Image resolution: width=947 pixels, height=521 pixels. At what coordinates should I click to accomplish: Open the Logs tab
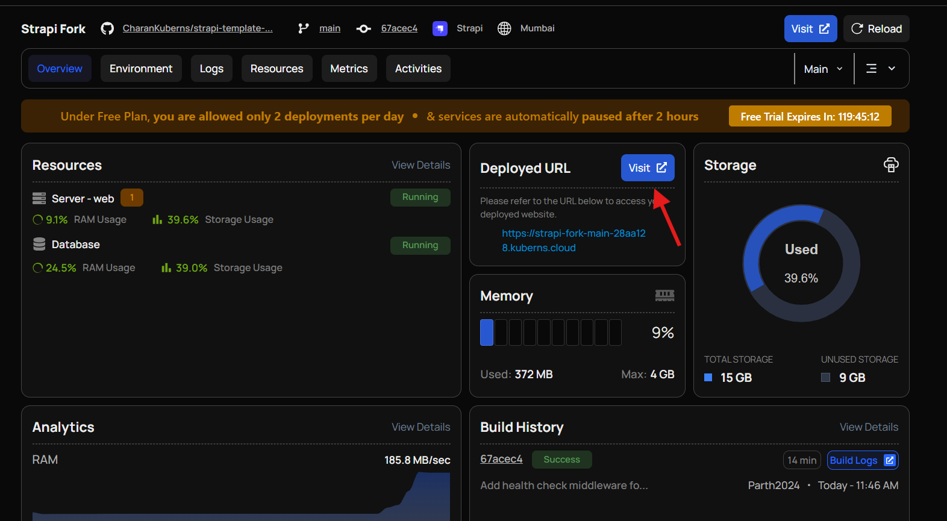211,69
